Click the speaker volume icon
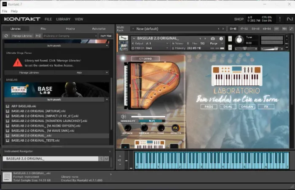 (x=123, y=116)
